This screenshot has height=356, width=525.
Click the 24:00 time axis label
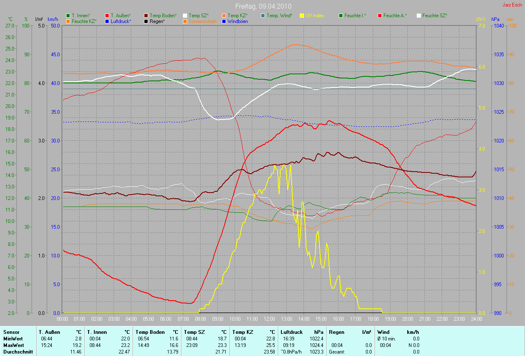tap(476, 319)
